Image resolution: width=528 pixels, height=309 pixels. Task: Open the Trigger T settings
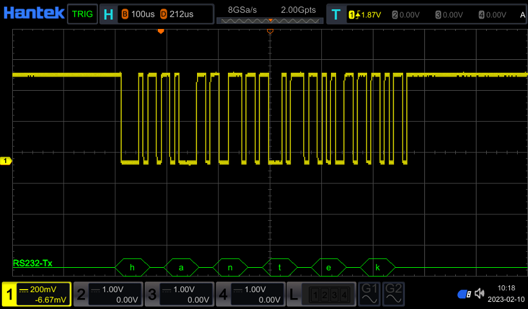(x=335, y=14)
